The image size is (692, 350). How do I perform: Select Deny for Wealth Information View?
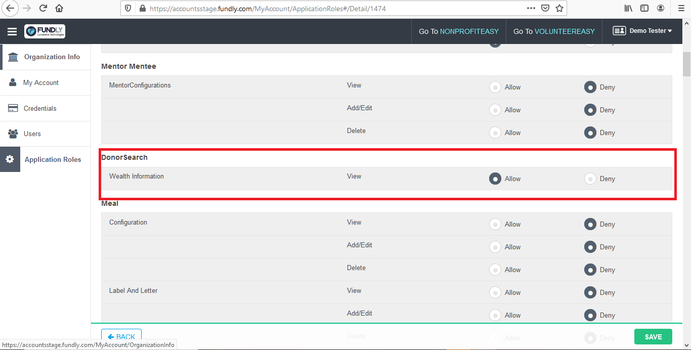590,179
